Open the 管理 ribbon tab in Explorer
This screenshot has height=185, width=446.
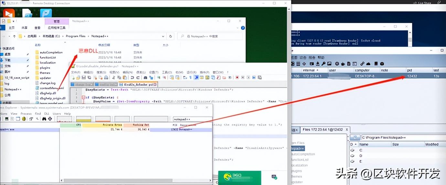coord(57,21)
